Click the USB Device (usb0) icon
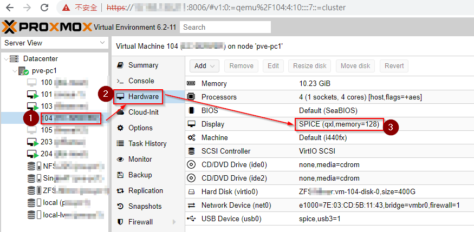Image resolution: width=474 pixels, height=232 pixels. [191, 218]
